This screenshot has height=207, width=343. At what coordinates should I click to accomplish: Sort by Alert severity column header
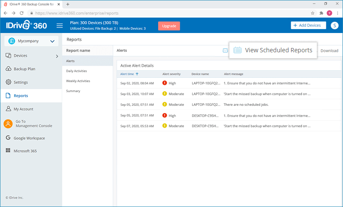171,74
